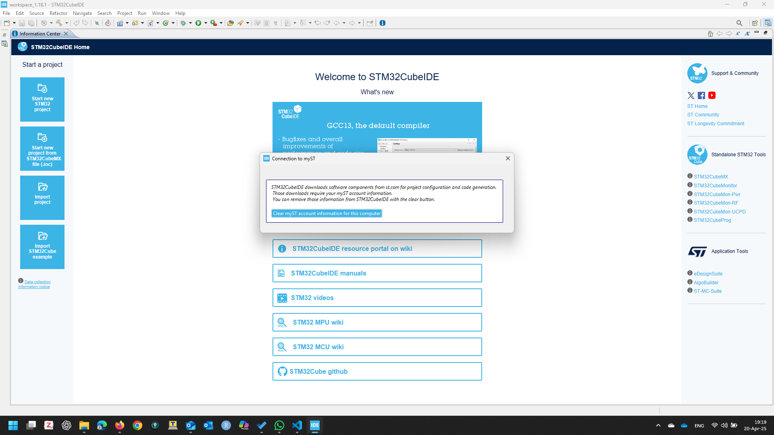This screenshot has width=774, height=435.
Task: Open STM32CubeIDE manuals banner
Action: pos(377,273)
